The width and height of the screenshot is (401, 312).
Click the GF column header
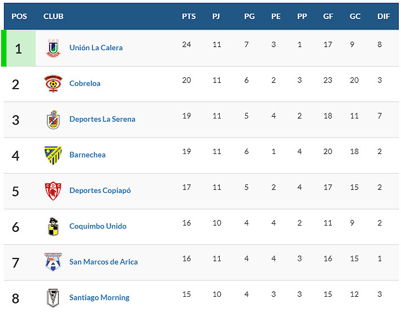coord(328,16)
